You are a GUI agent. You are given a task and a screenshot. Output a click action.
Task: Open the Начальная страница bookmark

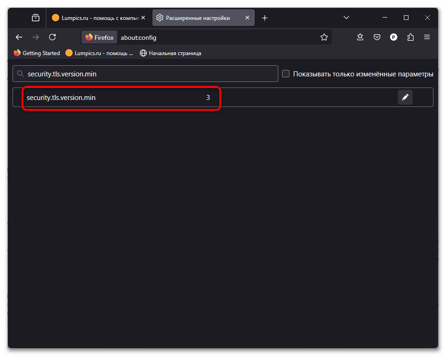pos(170,53)
